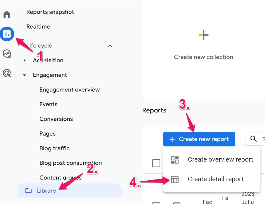Open the Home icon in left rail

point(7,14)
